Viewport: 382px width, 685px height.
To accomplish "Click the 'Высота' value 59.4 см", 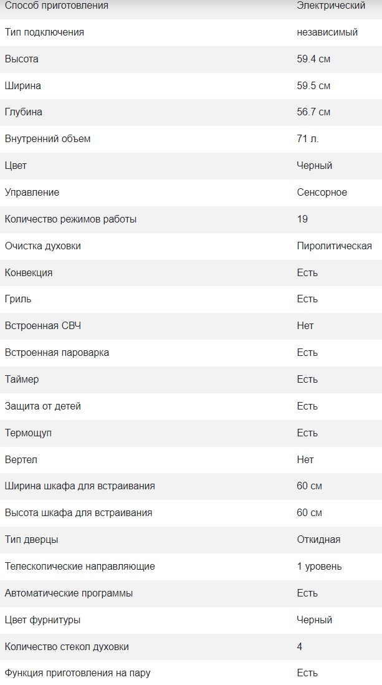I will click(x=313, y=59).
